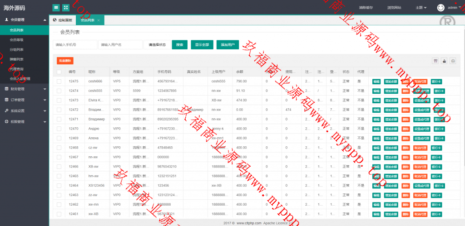Click the green 搜索 button
Viewport: 465px width, 226px height.
point(179,45)
